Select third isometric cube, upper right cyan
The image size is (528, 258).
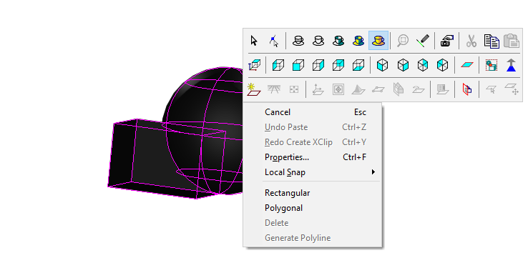click(423, 65)
